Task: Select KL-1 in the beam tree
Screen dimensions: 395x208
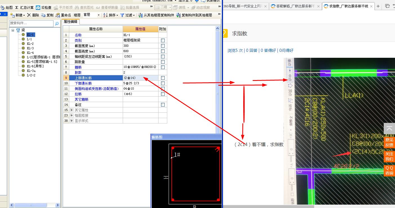Action: [x=31, y=35]
